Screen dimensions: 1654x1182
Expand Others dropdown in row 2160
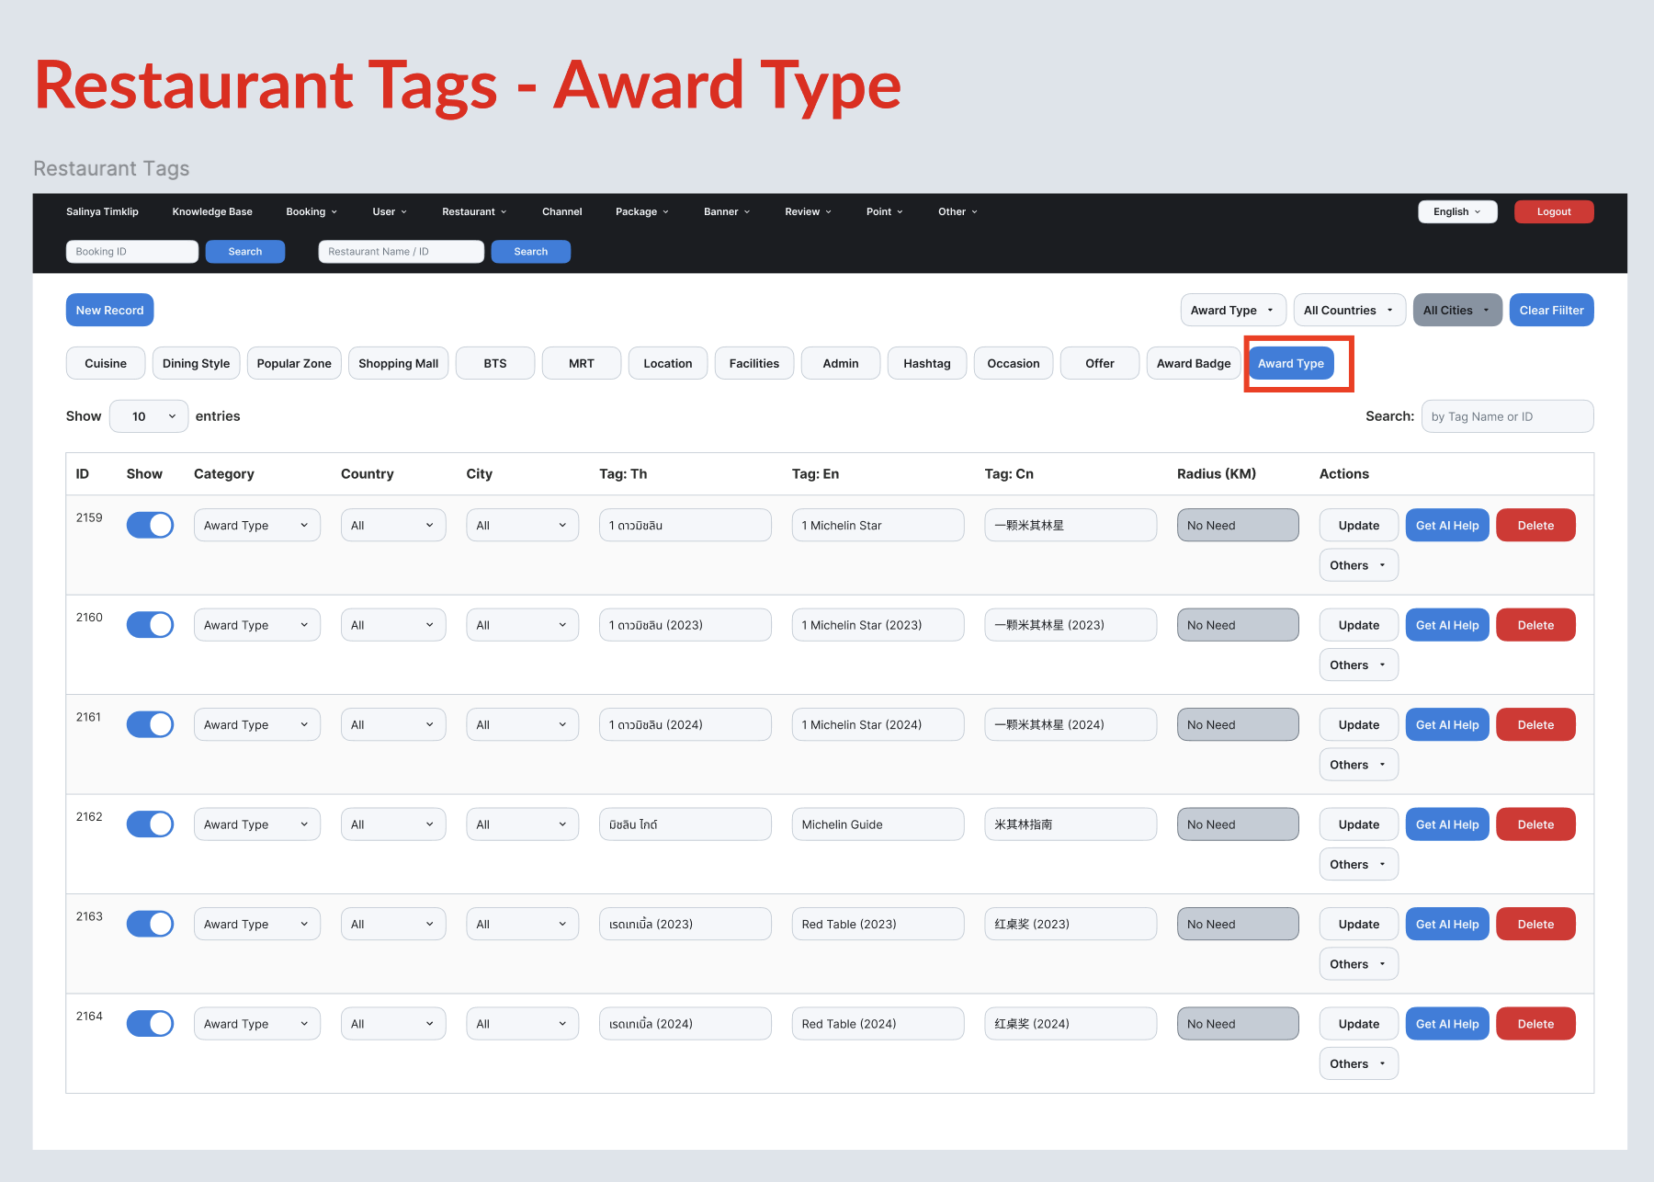(x=1357, y=665)
